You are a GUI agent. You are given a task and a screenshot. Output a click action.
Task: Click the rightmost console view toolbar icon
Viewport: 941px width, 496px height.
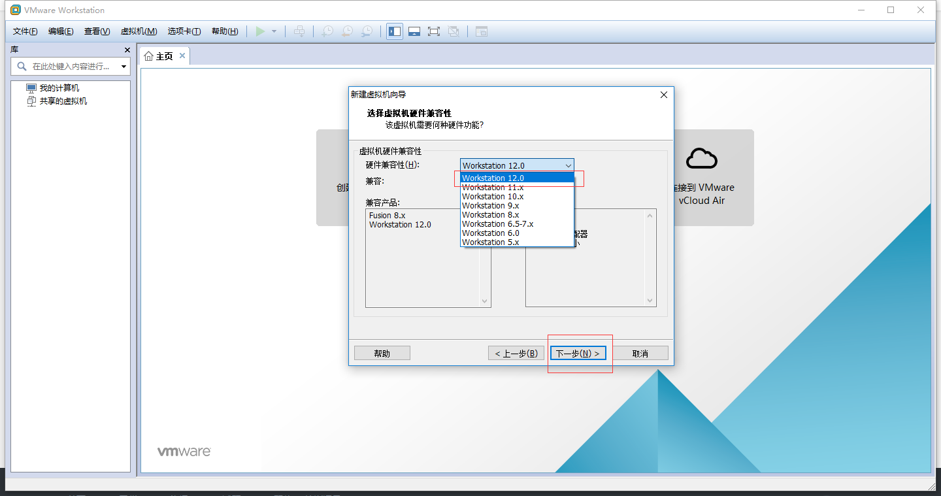coord(482,31)
